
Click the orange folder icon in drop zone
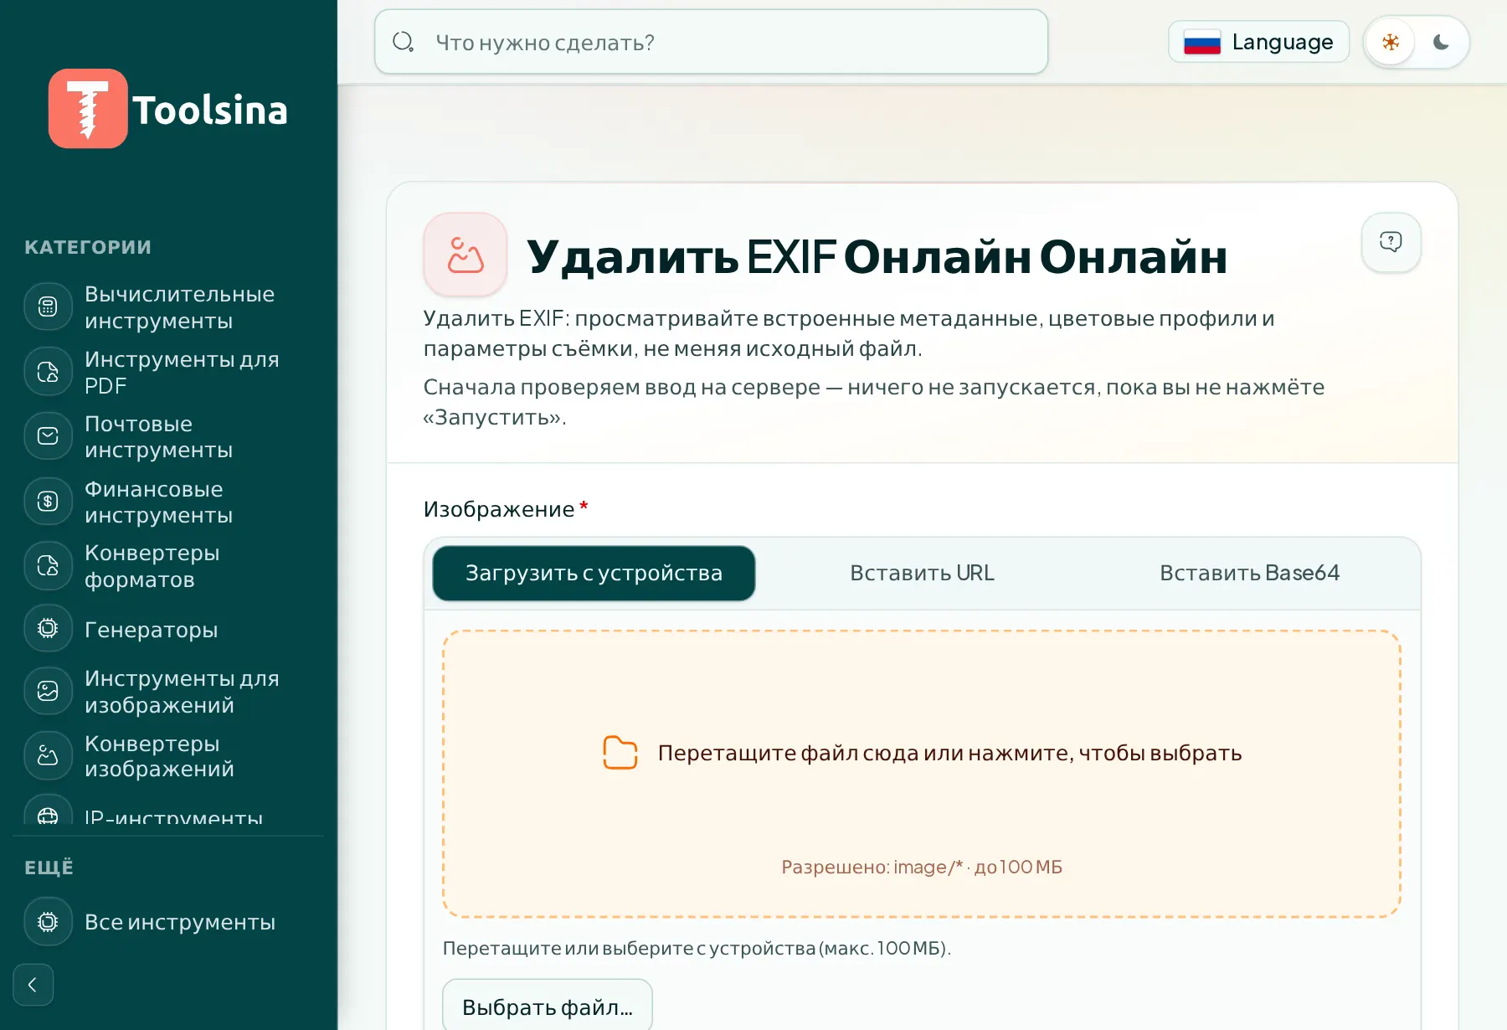coord(620,753)
